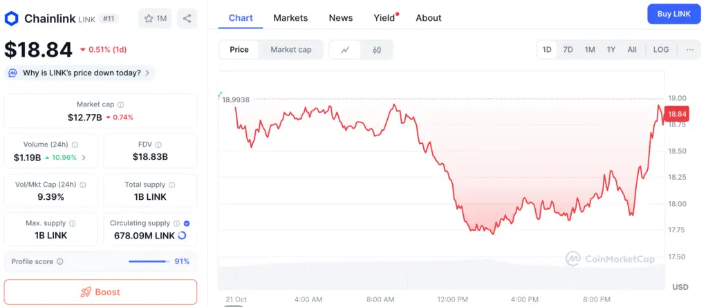Open the Markets tab
This screenshot has height=307, width=708.
click(x=290, y=18)
